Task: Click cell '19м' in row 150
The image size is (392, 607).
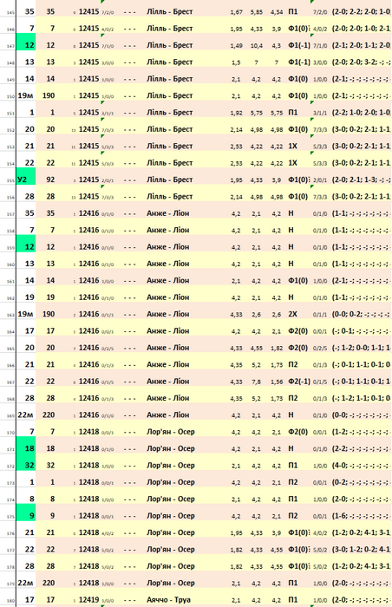Action: [26, 95]
